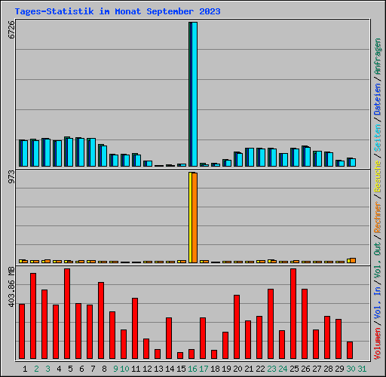Click green day label 3 on the x-axis
This screenshot has width=386, height=377.
point(47,369)
